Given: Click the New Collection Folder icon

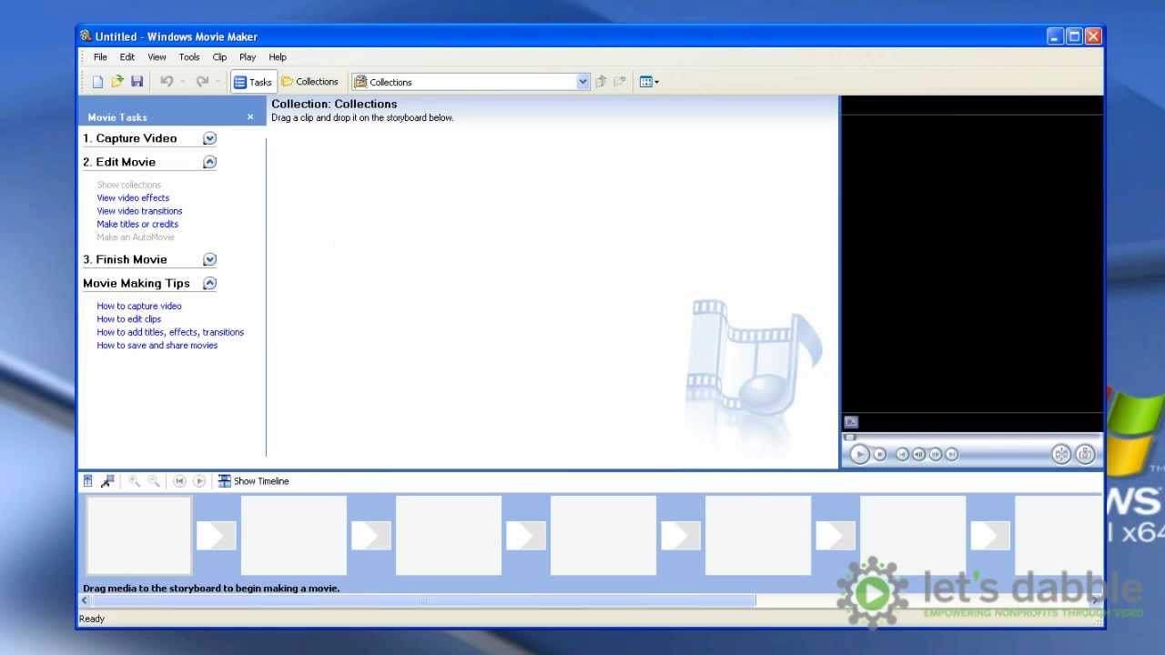Looking at the screenshot, I should pyautogui.click(x=620, y=82).
